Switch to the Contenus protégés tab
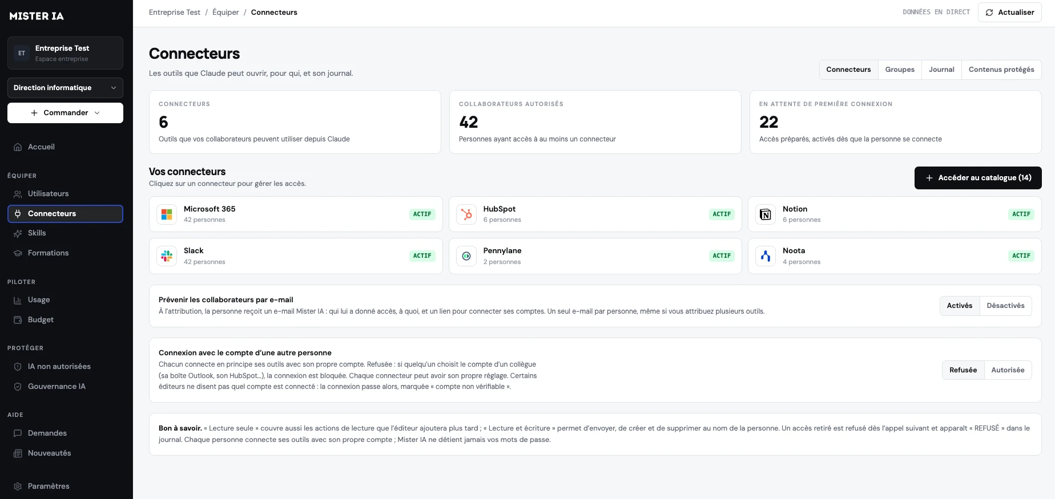This screenshot has width=1055, height=499. (x=1001, y=70)
